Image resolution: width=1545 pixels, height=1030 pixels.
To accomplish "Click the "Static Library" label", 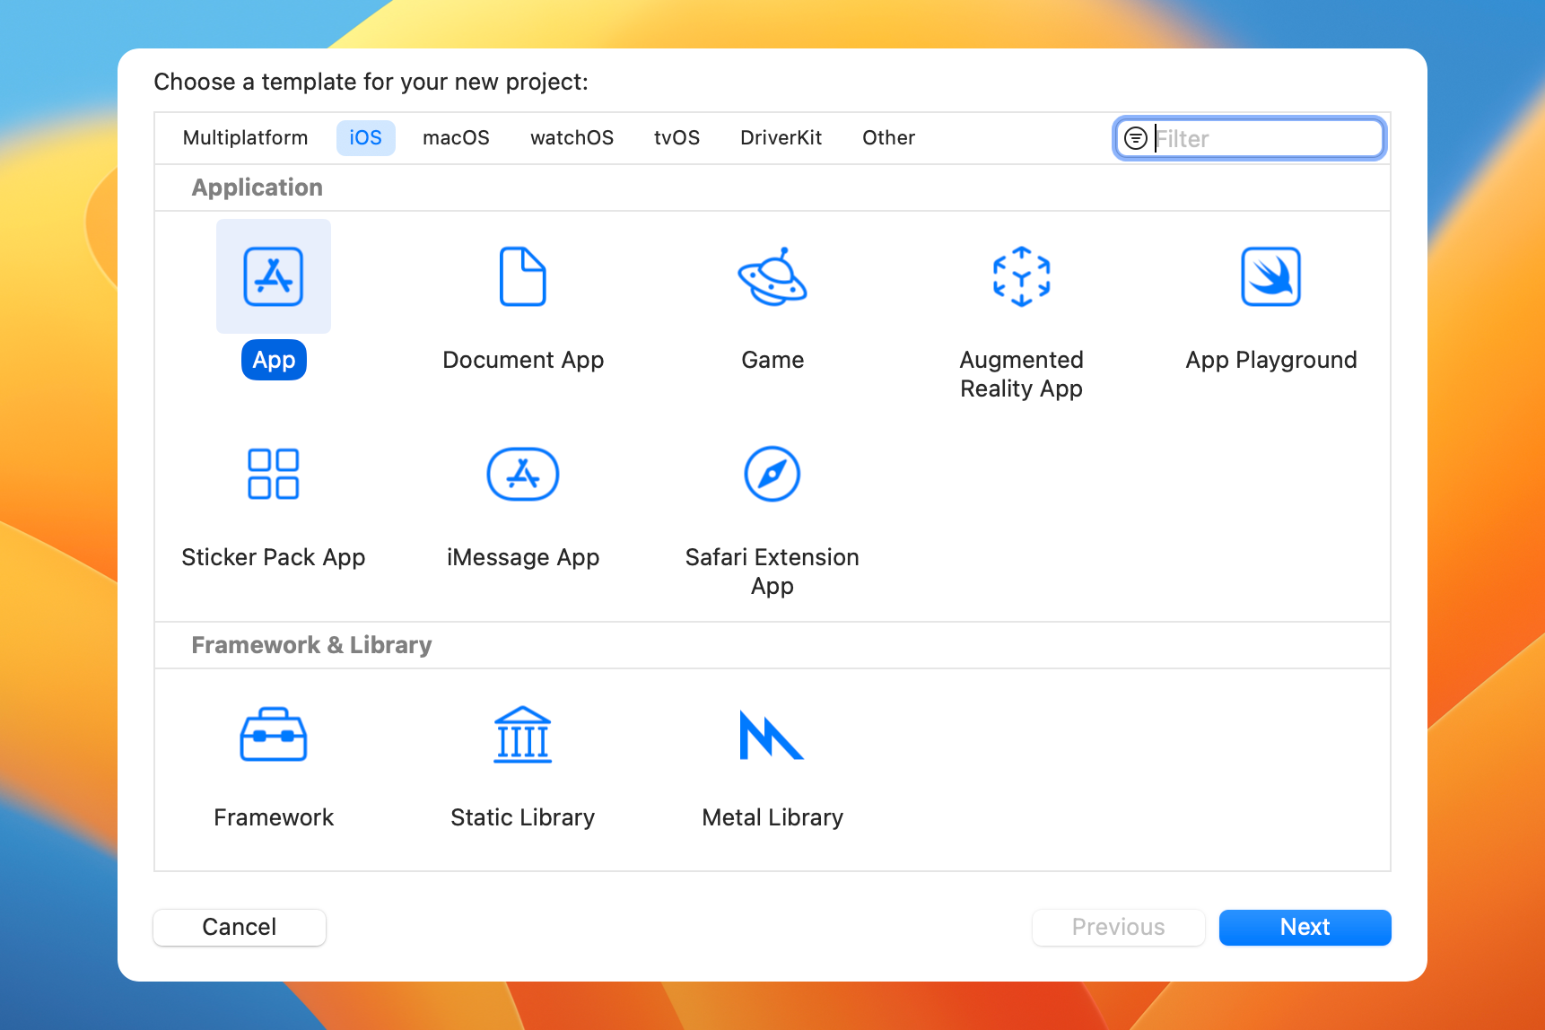I will click(523, 817).
